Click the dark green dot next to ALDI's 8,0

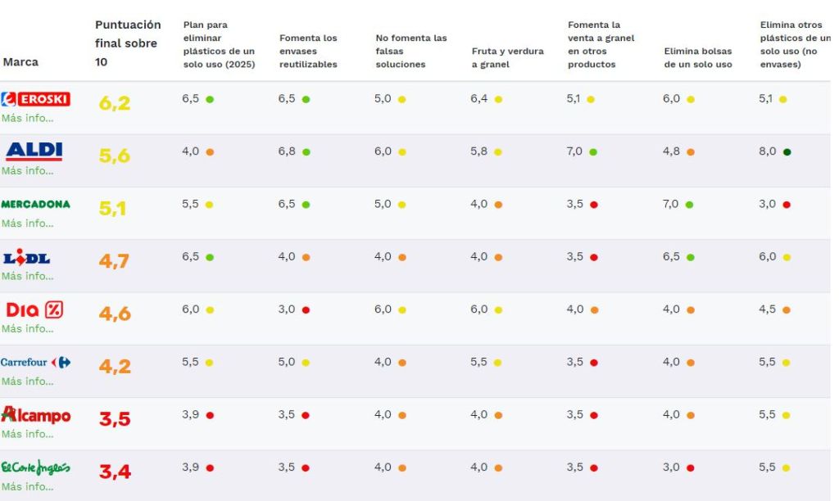tap(787, 151)
